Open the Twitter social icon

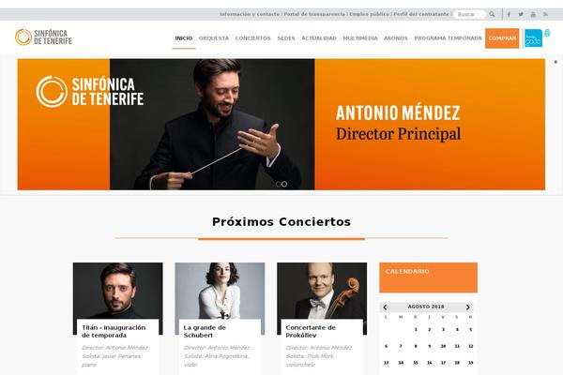point(521,14)
